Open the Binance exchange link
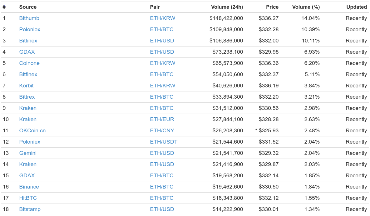This screenshot has height=216, width=370. point(29,187)
